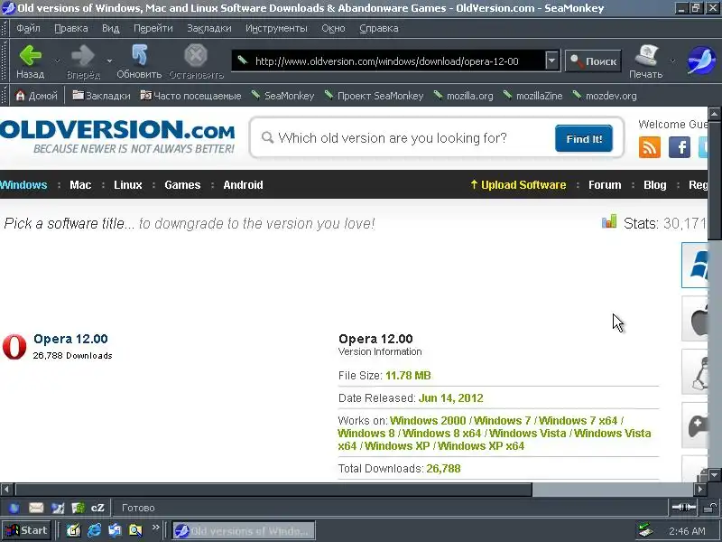Open the Вид menu

[110, 28]
